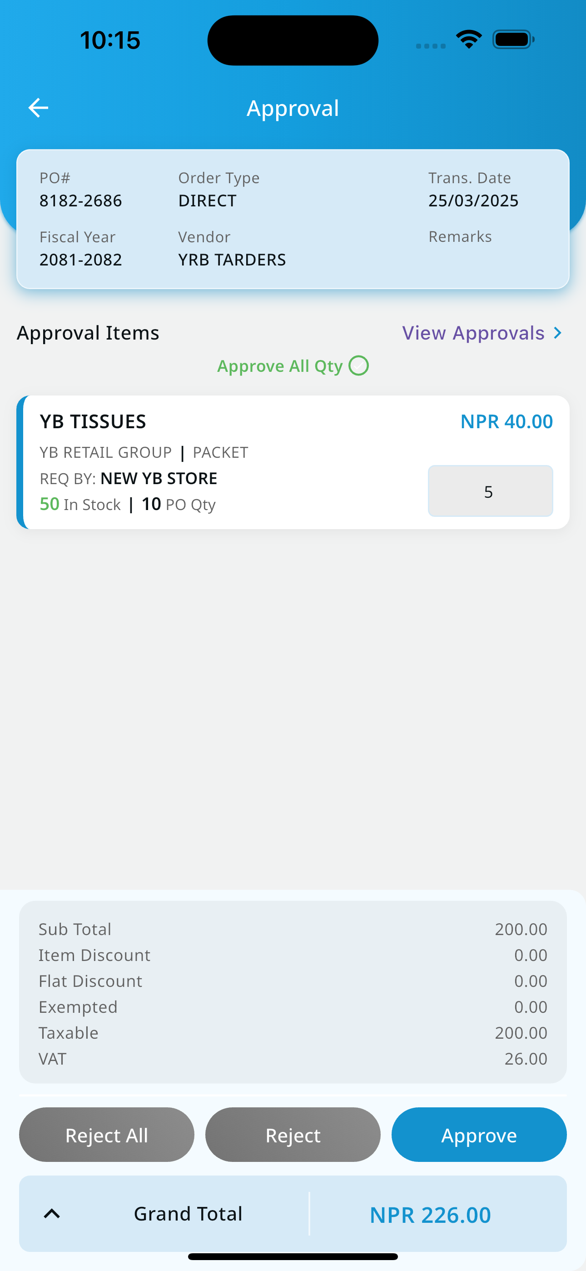Screen dimensions: 586x1271
Task: Tap the Grand Total label
Action: [188, 1213]
